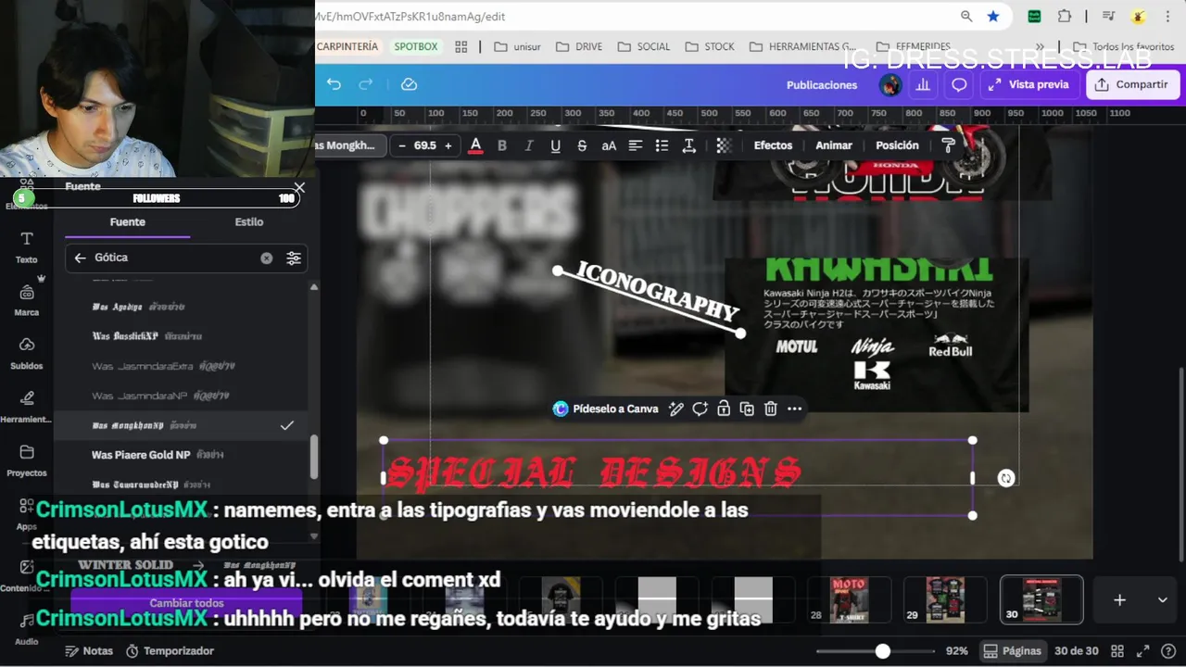Open the Marca sidebar section
The height and width of the screenshot is (667, 1186).
(27, 300)
